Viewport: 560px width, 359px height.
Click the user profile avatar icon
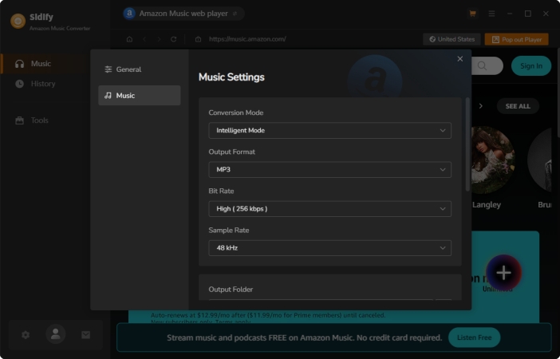[55, 334]
